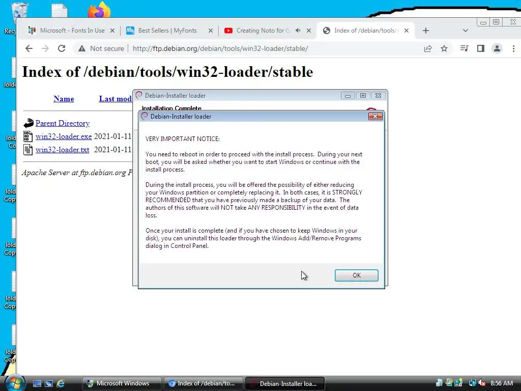Open win32-loader.txt link

[x=62, y=150]
